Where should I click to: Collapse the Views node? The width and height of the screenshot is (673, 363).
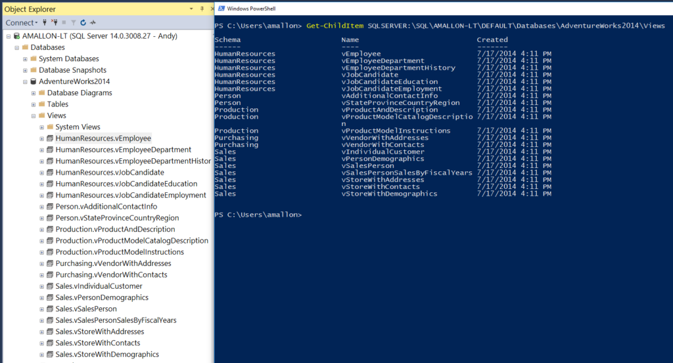34,116
